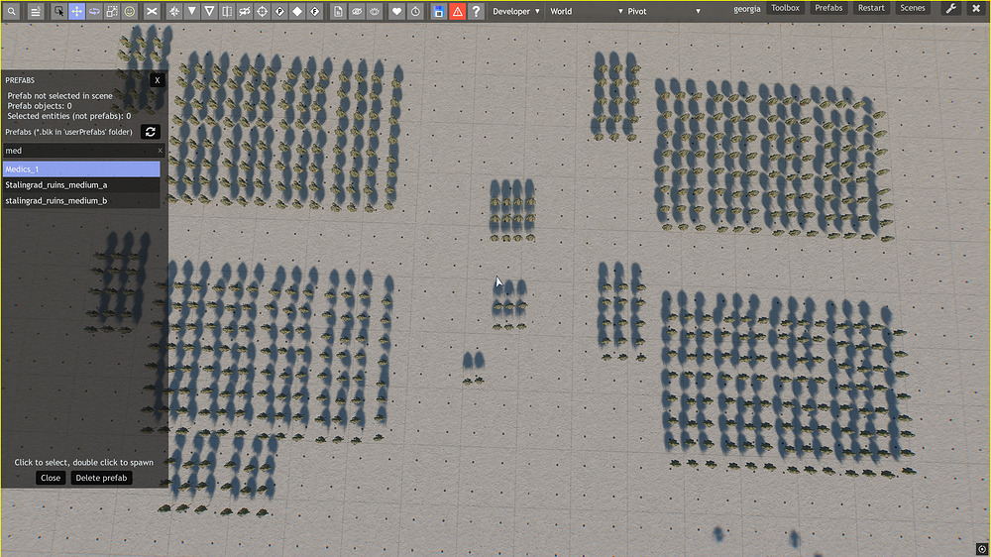Image resolution: width=991 pixels, height=557 pixels.
Task: Clear the prefab search filter text
Action: (x=160, y=151)
